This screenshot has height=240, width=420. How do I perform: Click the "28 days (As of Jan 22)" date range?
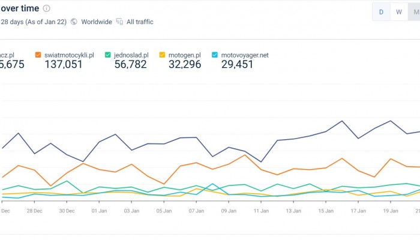33,22
